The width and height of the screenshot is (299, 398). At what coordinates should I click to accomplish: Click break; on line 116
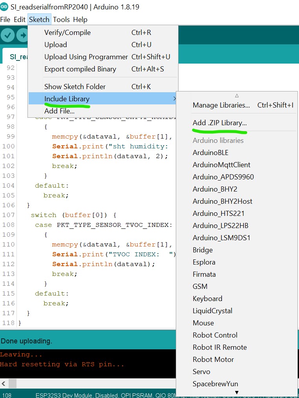tap(56, 303)
